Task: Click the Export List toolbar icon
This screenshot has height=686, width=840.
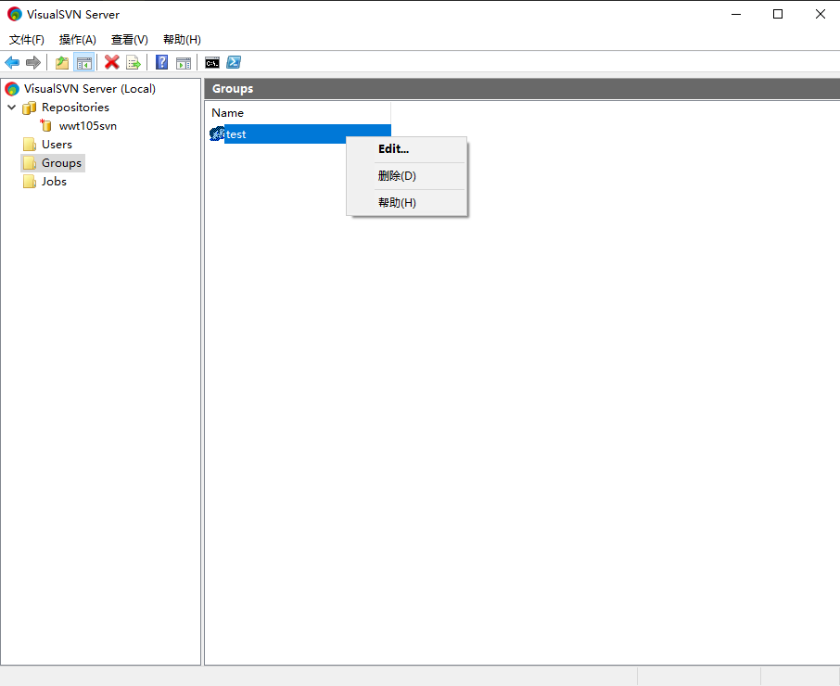Action: click(134, 62)
